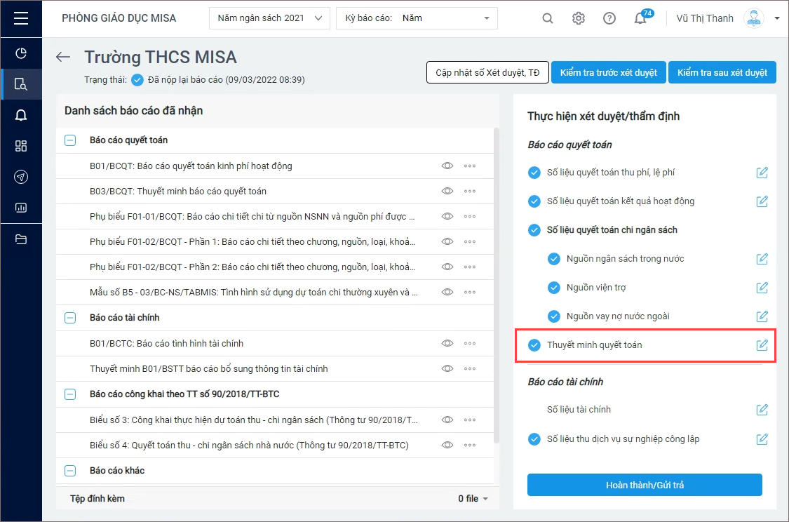Expand the Kỳ báo cáo period dropdown
The height and width of the screenshot is (522, 789).
[417, 18]
